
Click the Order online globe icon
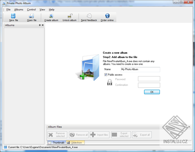click(x=107, y=16)
